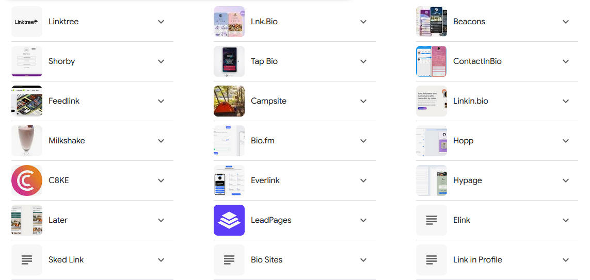Expand the Bio.fm dropdown chevron
This screenshot has height=280, width=590.
click(363, 141)
